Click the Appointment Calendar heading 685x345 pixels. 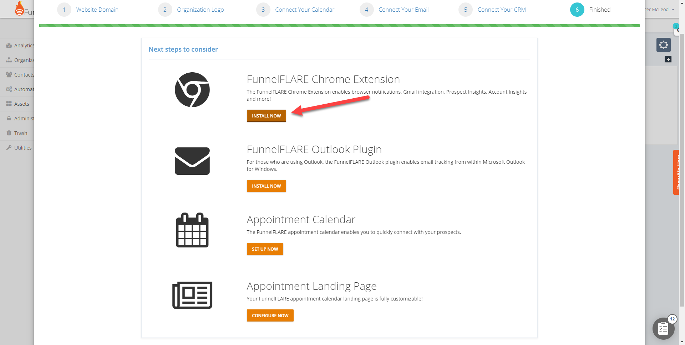pyautogui.click(x=301, y=220)
